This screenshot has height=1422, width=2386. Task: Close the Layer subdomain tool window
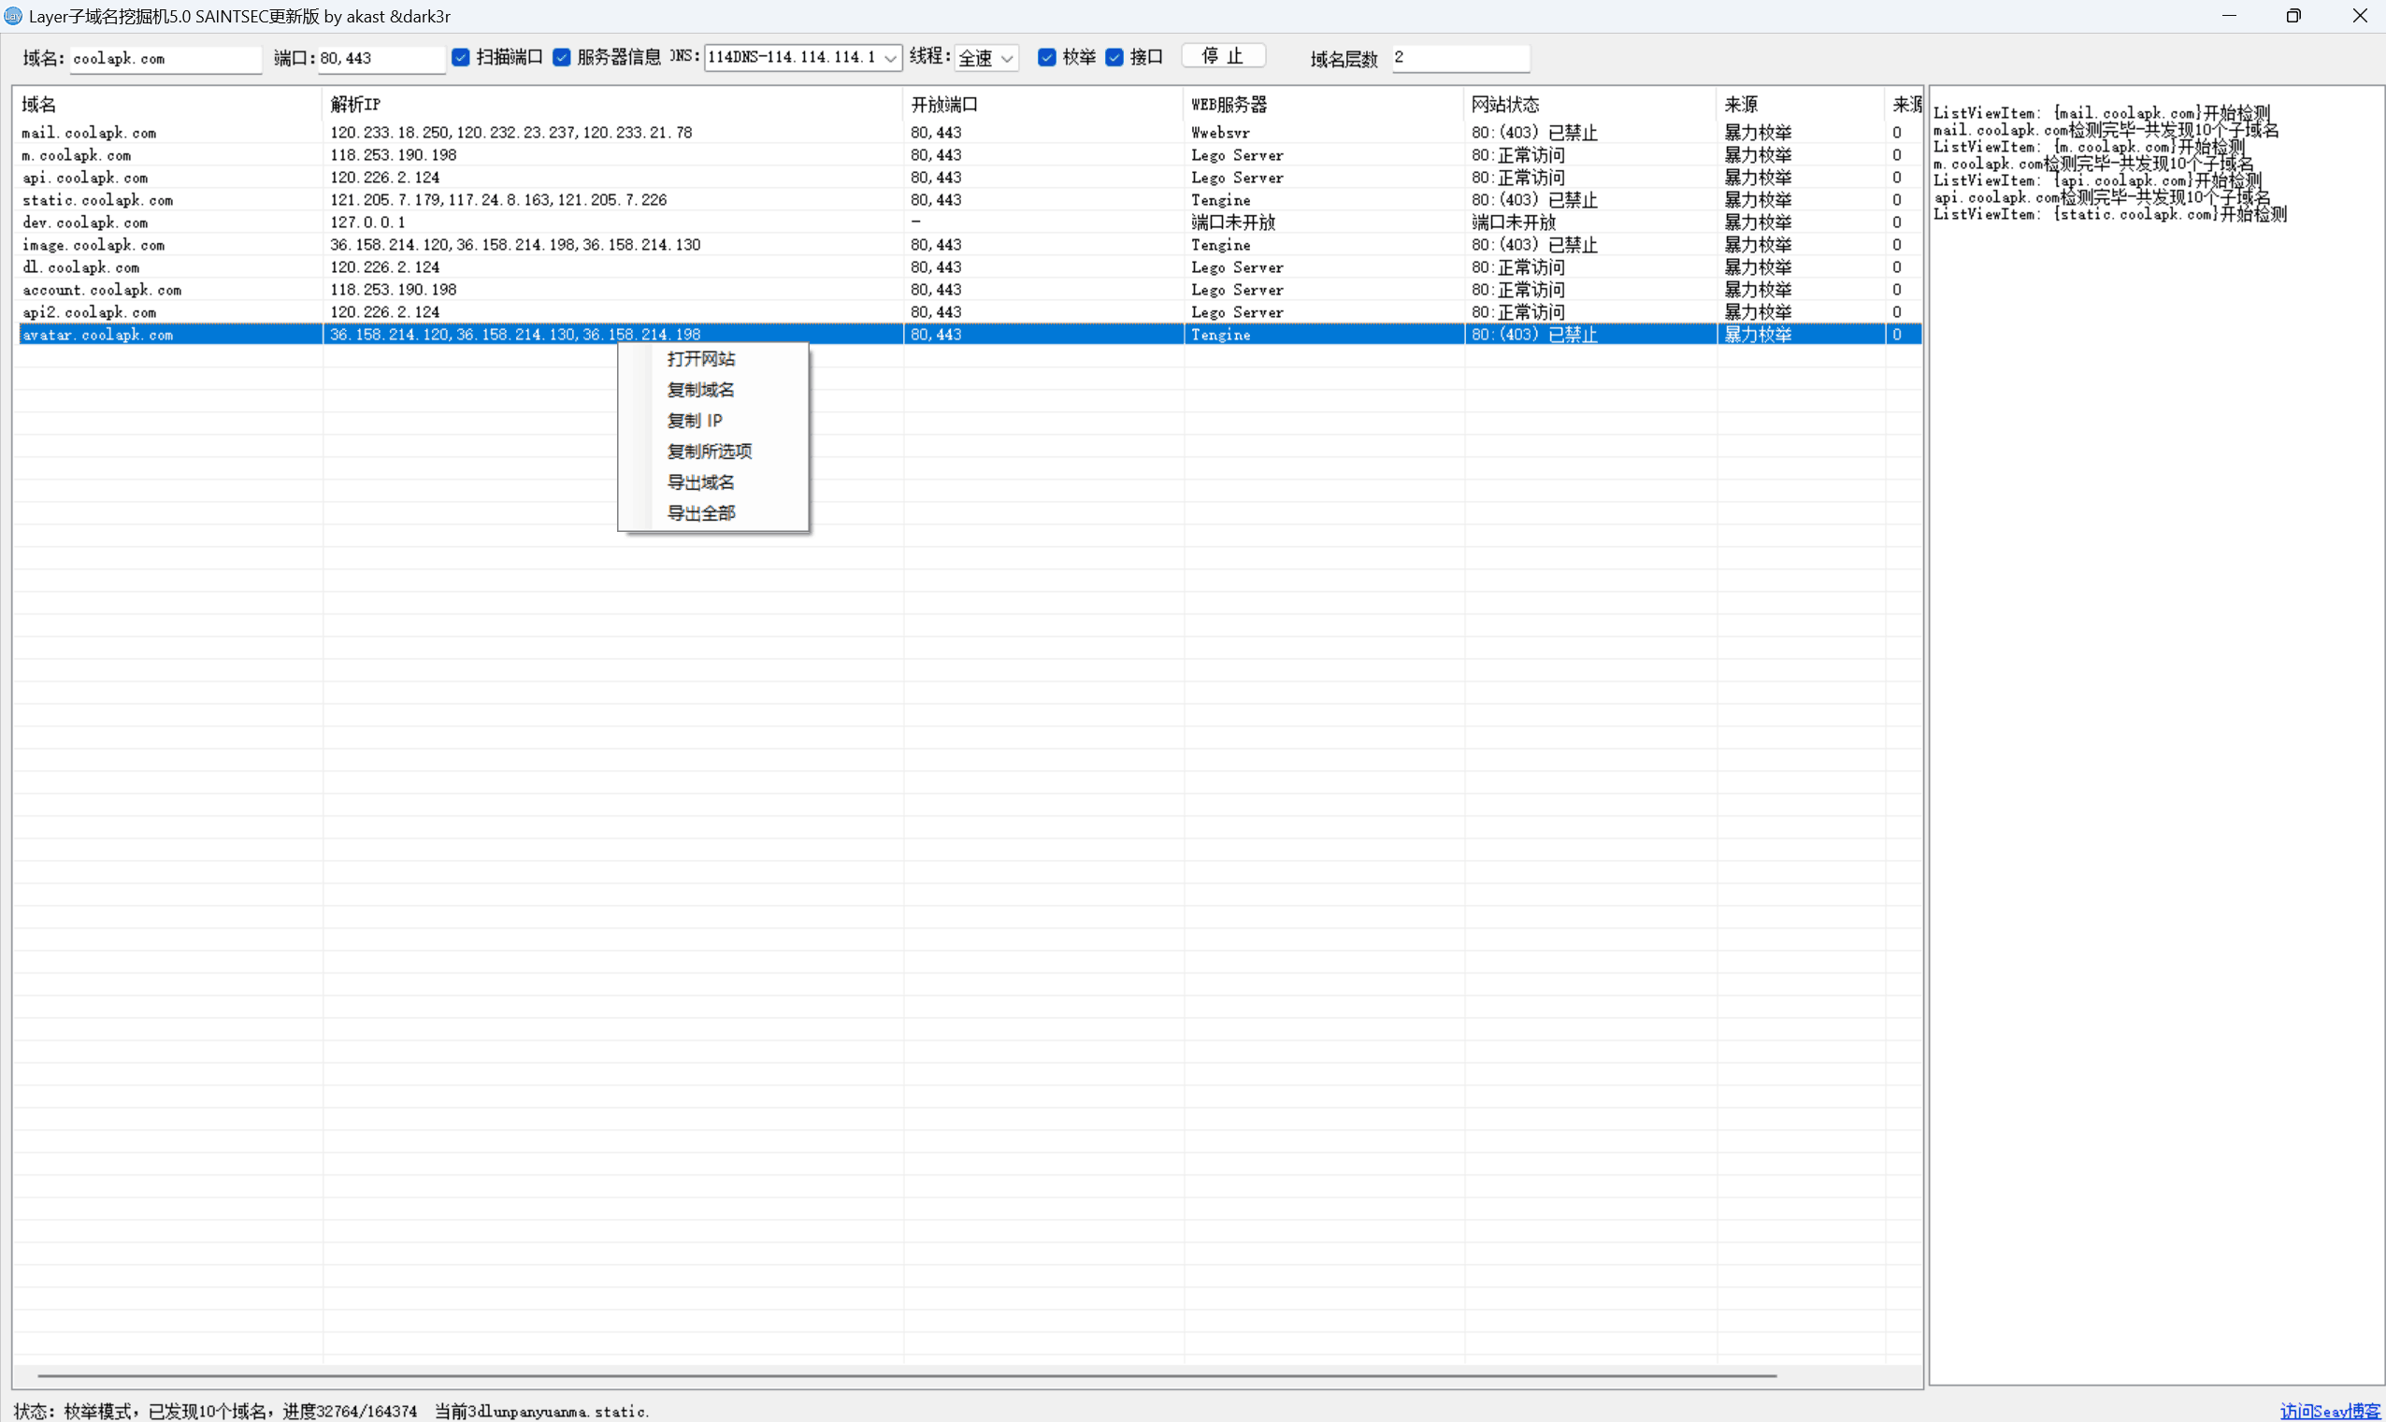(x=2358, y=16)
